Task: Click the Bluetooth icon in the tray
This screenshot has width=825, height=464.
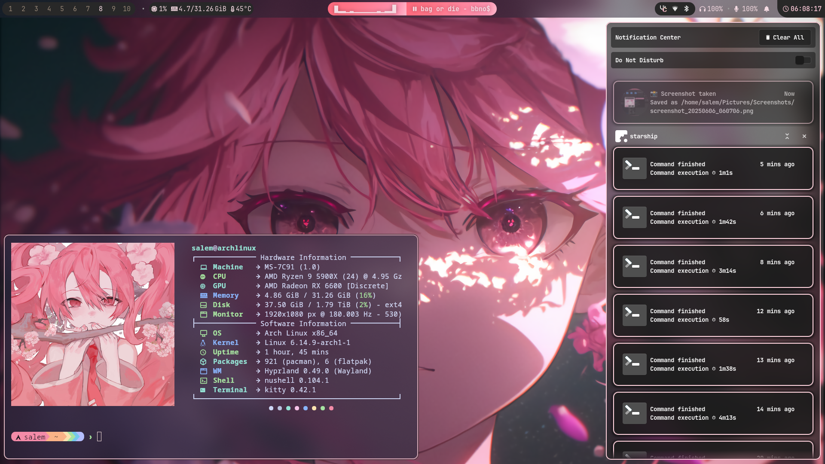Action: click(x=686, y=9)
